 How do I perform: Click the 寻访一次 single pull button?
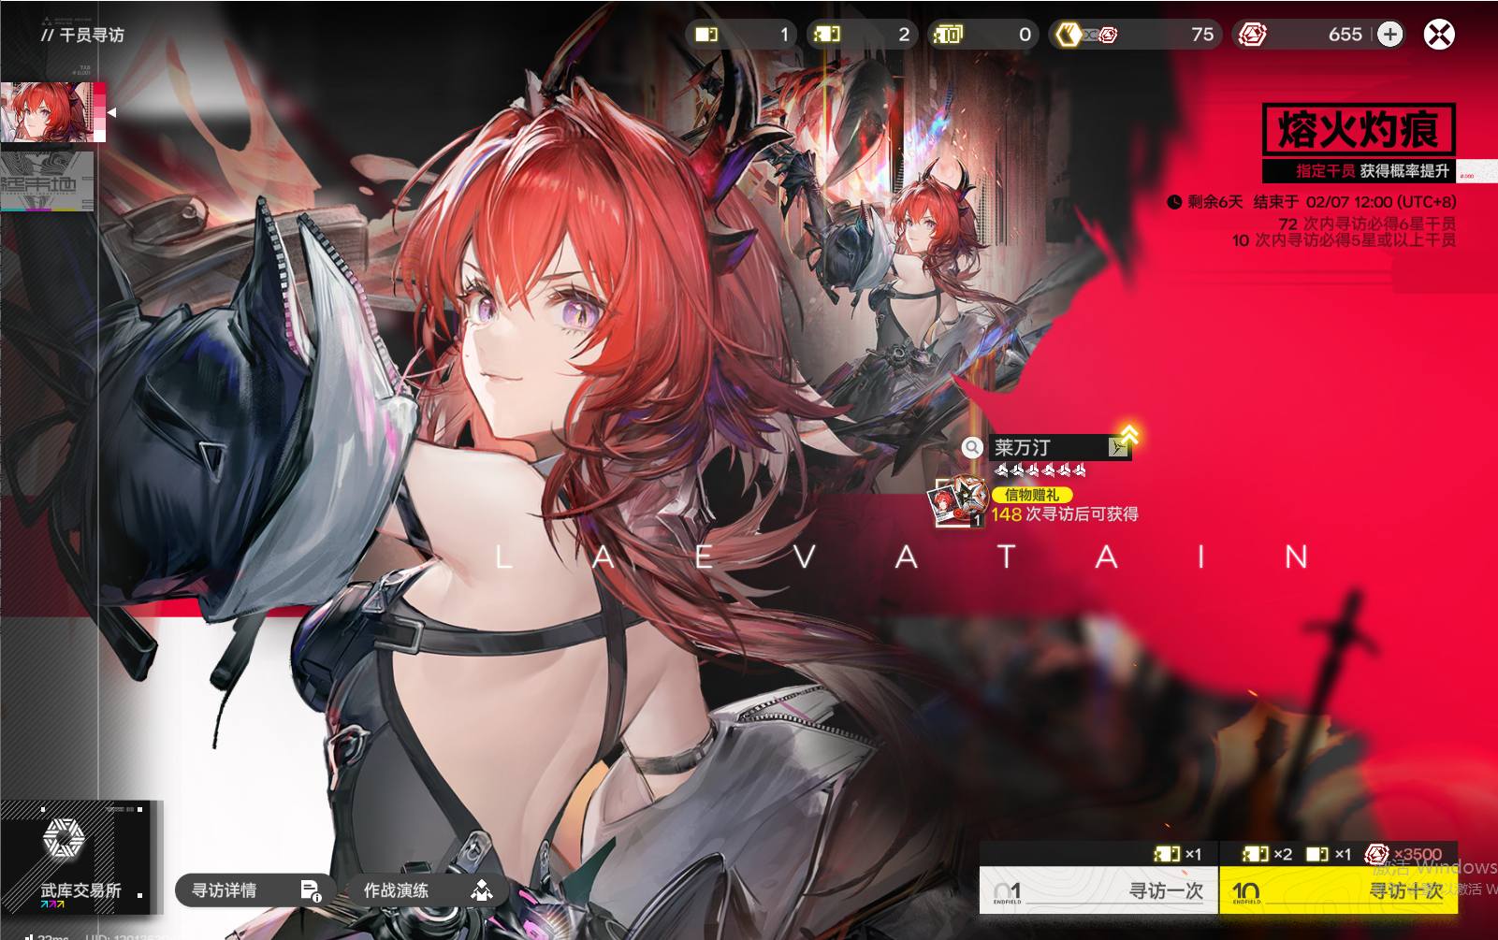click(1098, 890)
